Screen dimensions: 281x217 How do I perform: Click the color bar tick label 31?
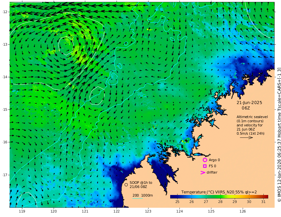pos(263,202)
